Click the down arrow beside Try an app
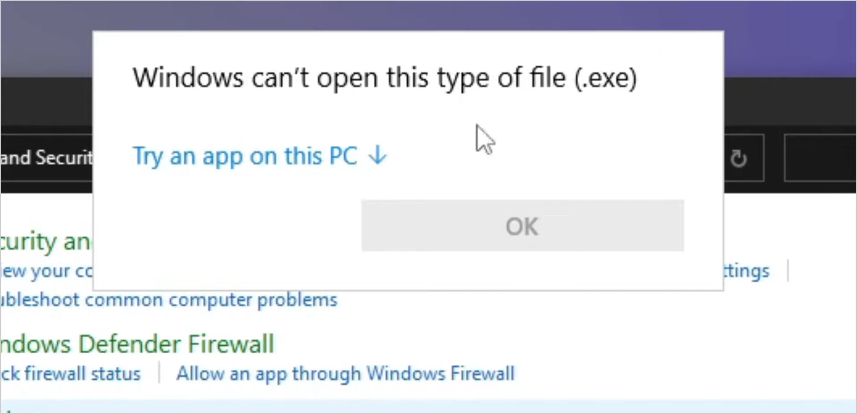This screenshot has width=857, height=414. click(378, 155)
